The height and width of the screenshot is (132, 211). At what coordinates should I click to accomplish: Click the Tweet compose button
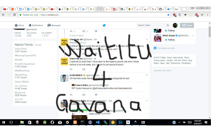[187, 25]
